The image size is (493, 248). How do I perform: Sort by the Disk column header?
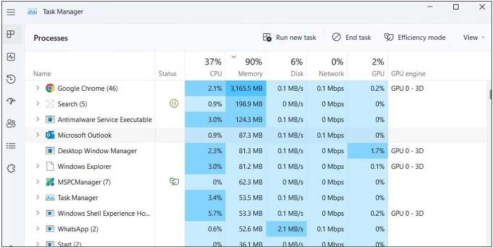coord(287,66)
